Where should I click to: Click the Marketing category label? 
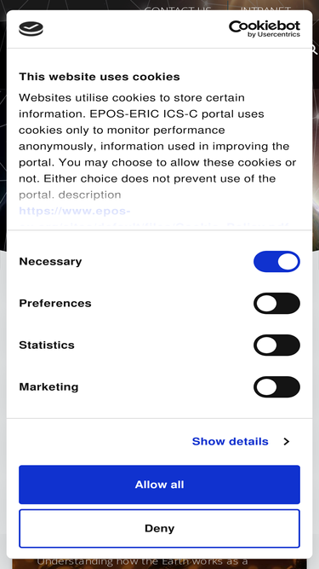pyautogui.click(x=48, y=386)
